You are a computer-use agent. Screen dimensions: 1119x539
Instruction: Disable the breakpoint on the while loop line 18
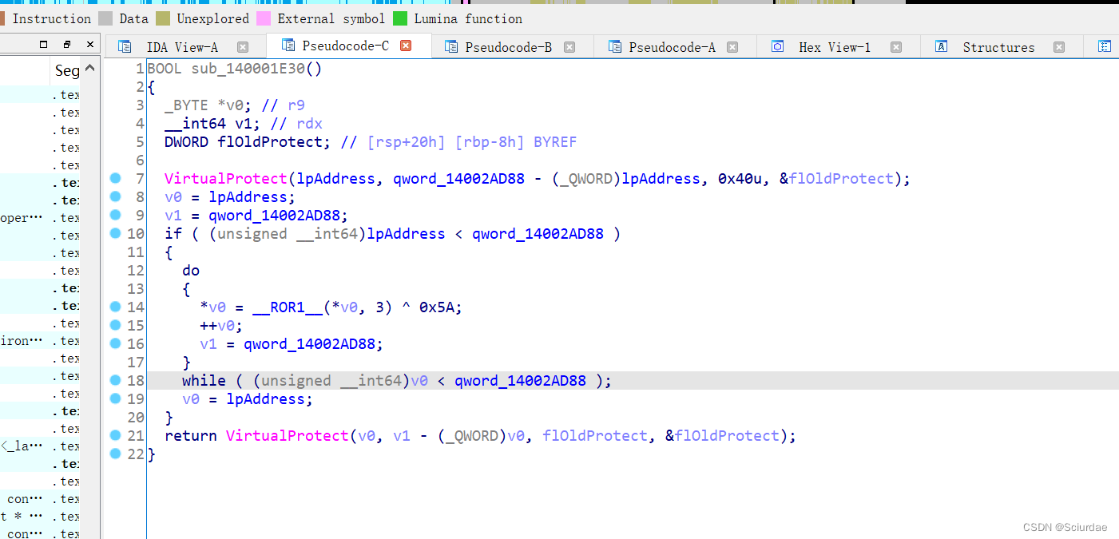pos(116,380)
